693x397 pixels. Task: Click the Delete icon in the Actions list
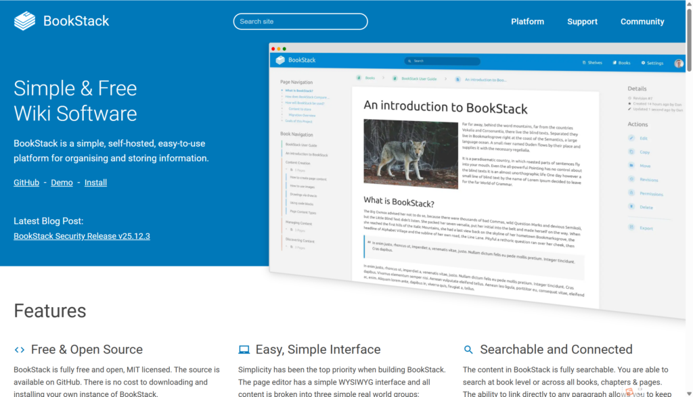tap(631, 207)
